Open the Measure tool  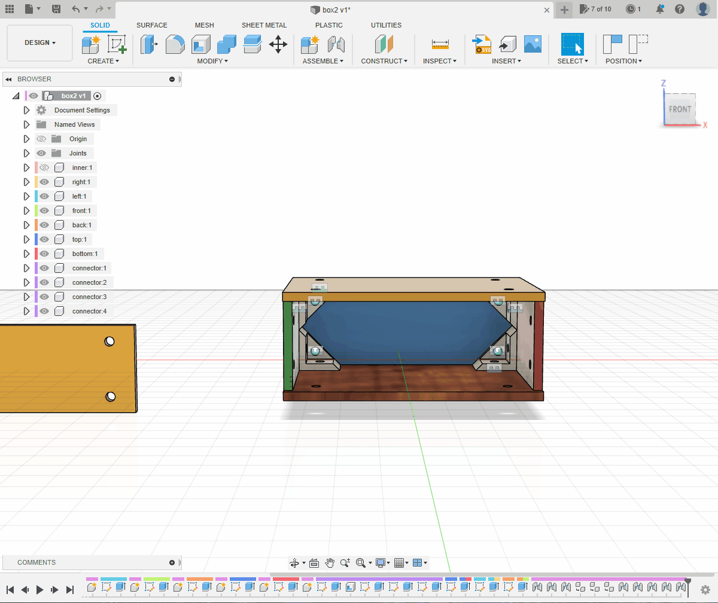coord(440,44)
